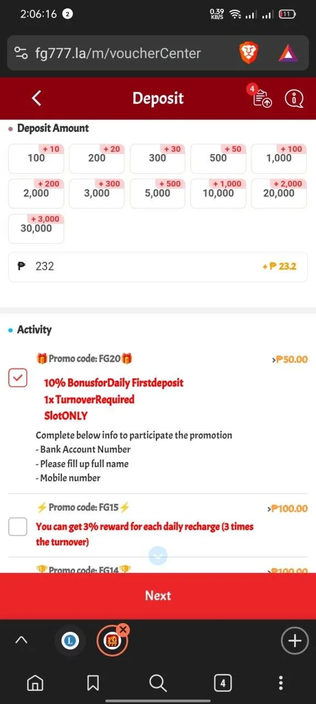The width and height of the screenshot is (316, 704).
Task: Open site settings icon in address bar
Action: tap(21, 53)
